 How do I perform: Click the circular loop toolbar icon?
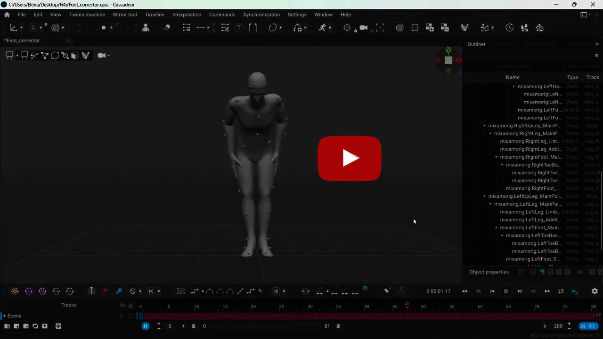click(272, 28)
